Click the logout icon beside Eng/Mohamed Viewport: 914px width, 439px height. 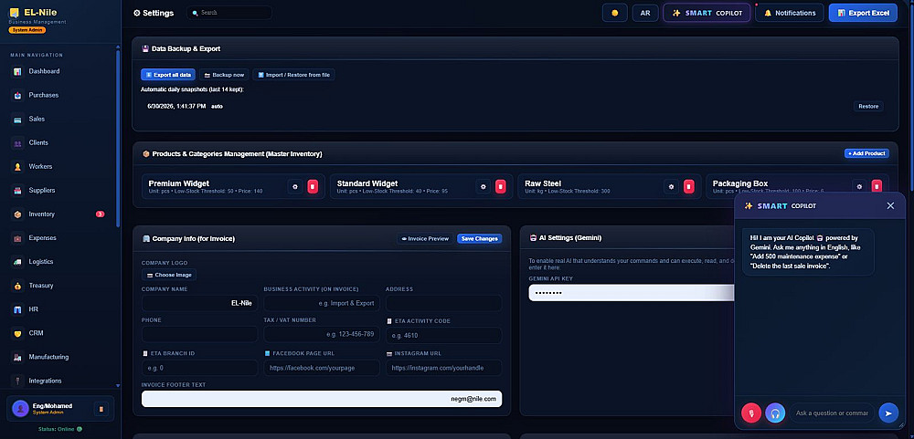[x=101, y=409]
